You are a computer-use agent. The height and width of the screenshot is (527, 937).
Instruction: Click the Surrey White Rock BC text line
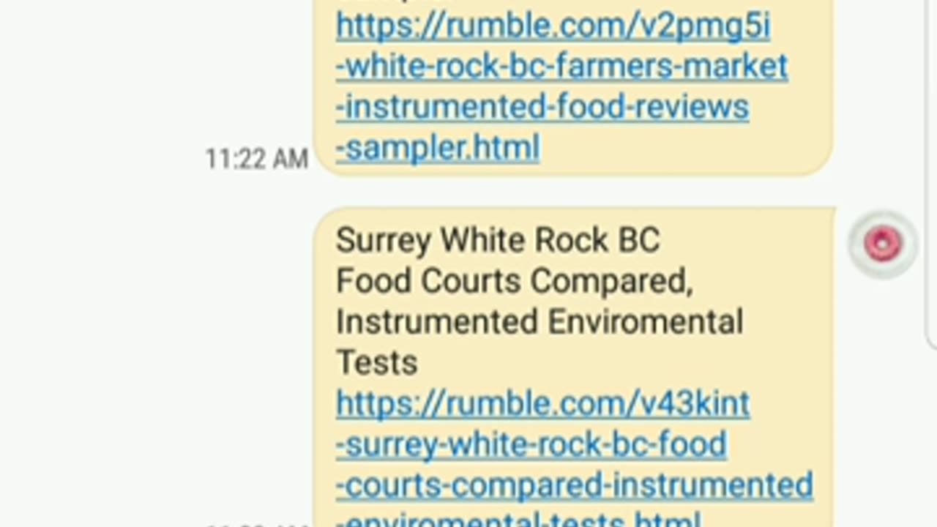coord(498,241)
